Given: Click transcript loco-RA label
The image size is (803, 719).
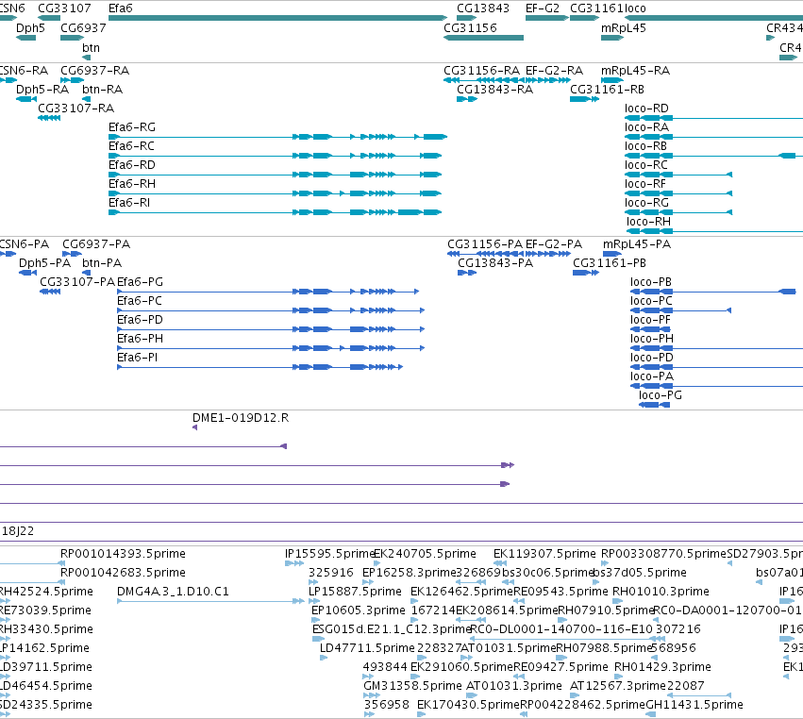Looking at the screenshot, I should pos(646,127).
